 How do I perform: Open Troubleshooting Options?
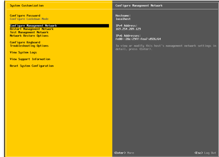click(29, 46)
